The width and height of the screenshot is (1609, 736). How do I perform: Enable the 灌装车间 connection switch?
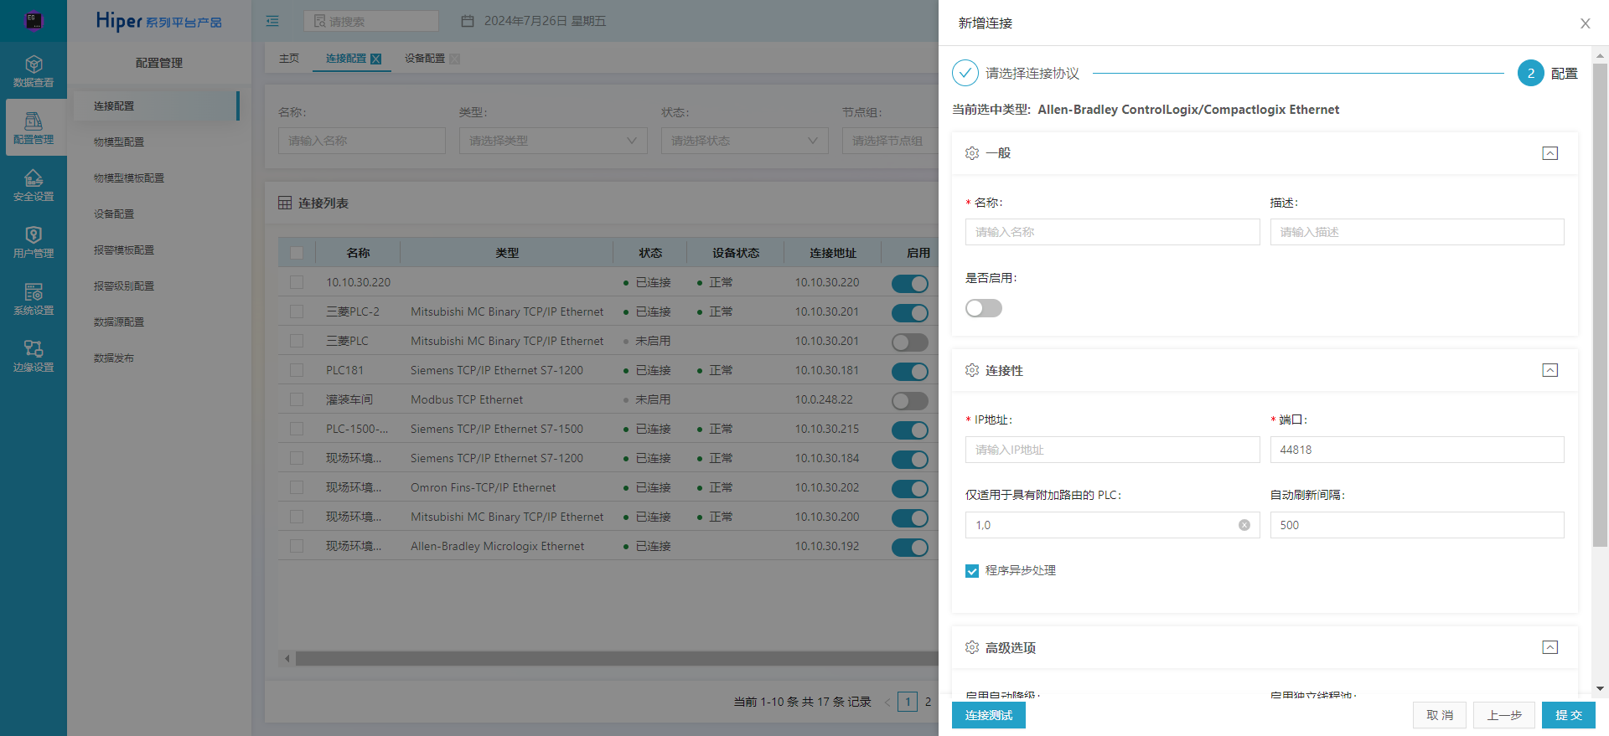pyautogui.click(x=910, y=400)
